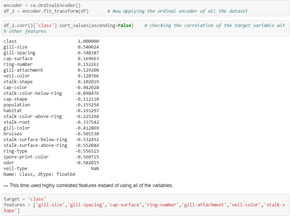
Task: Click the value -0.532452
Action: (x=87, y=139)
